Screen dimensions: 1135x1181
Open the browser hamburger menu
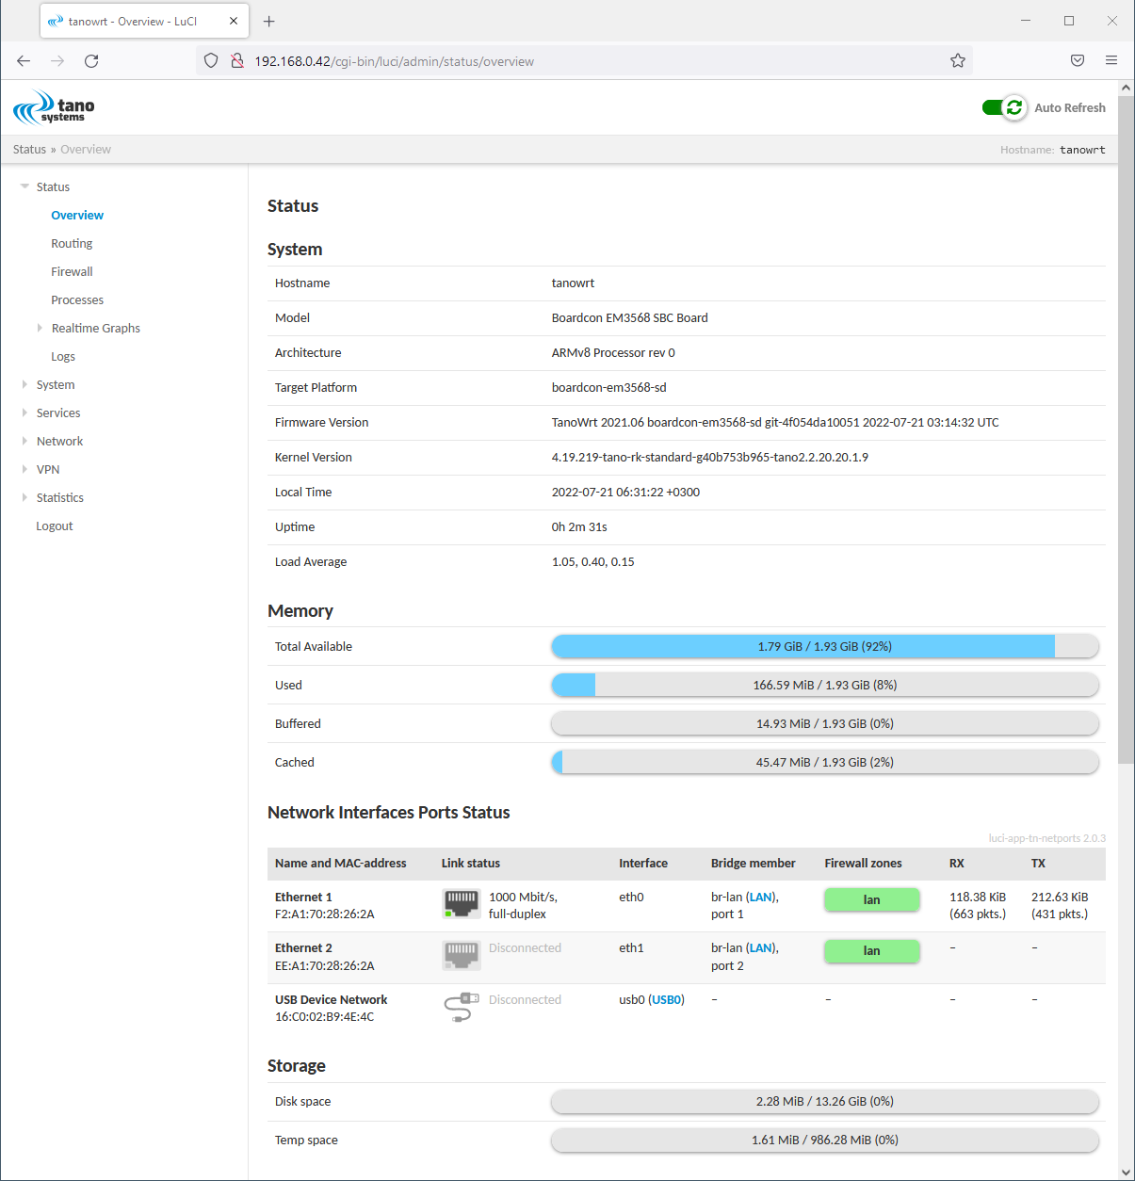1111,61
